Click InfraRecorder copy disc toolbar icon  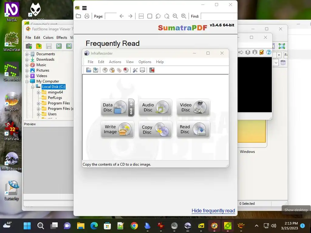(x=119, y=70)
